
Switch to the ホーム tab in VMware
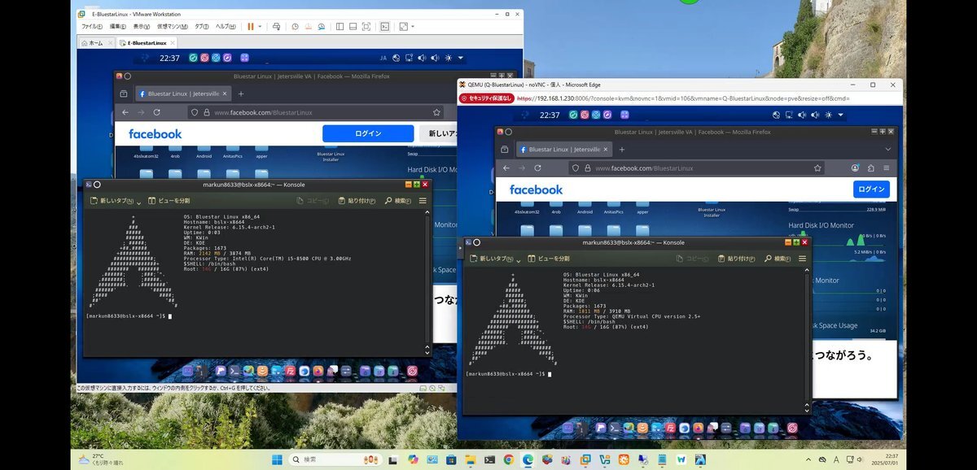point(96,43)
